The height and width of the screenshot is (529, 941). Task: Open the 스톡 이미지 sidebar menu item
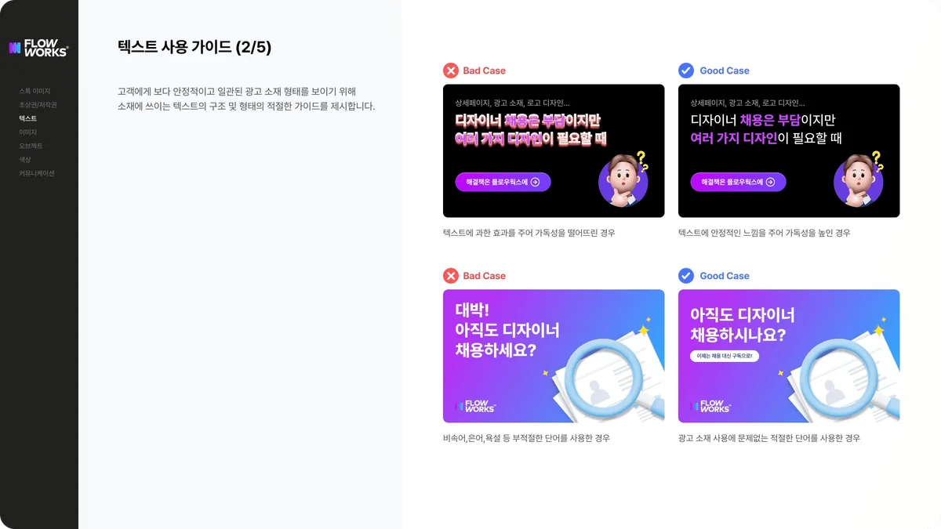tap(35, 91)
